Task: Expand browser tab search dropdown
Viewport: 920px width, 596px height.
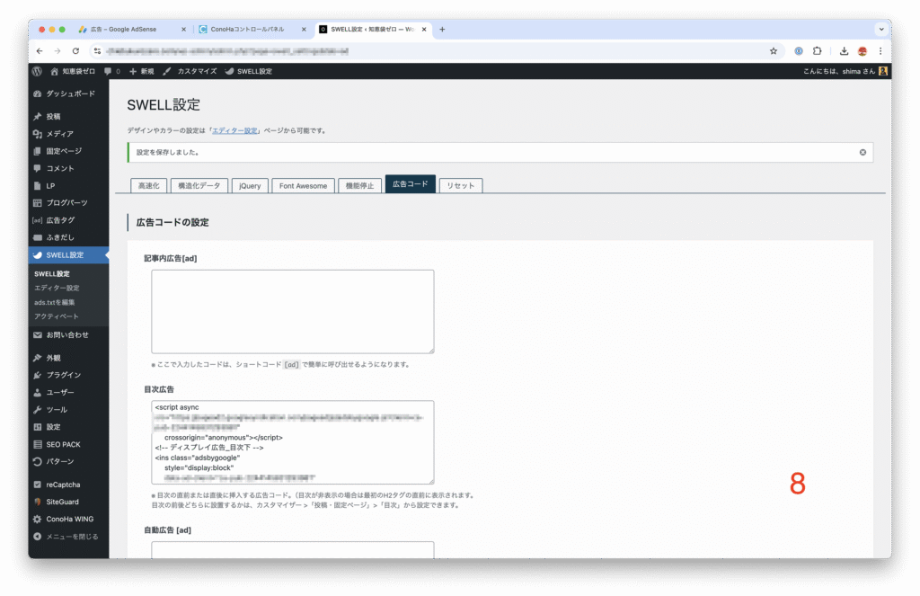Action: click(880, 29)
